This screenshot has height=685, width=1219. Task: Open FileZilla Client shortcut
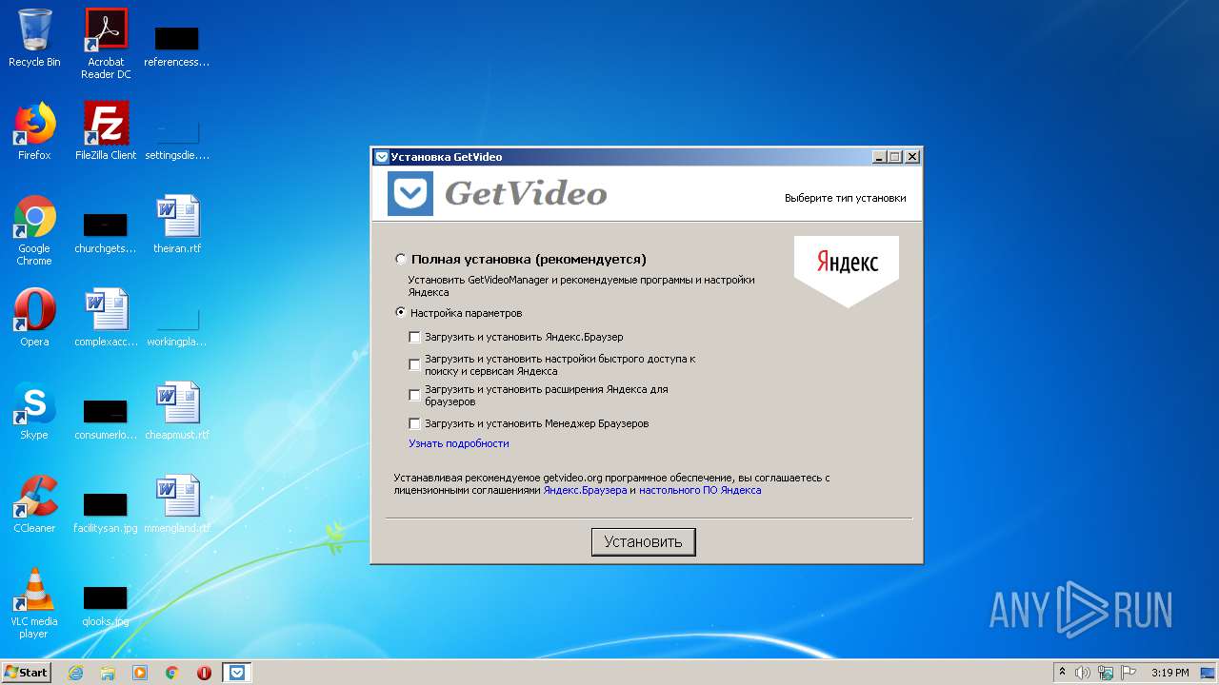[x=106, y=131]
